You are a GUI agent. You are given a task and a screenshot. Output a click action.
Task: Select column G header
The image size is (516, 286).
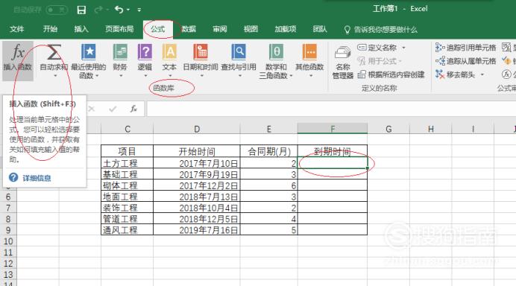388,129
